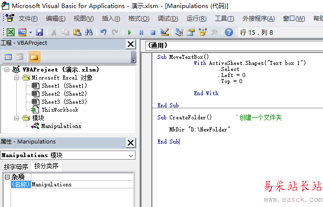Close the 工程 - VBAProject panel
The image size is (323, 207).
pyautogui.click(x=130, y=44)
